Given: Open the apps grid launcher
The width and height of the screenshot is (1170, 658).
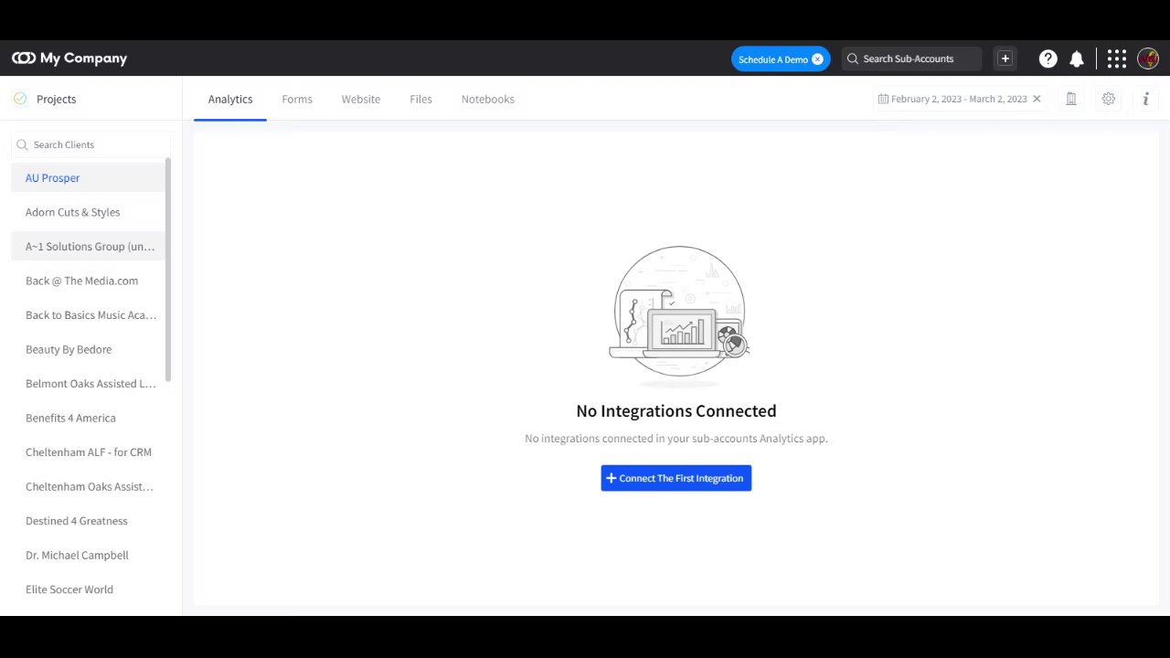Looking at the screenshot, I should click(1116, 58).
